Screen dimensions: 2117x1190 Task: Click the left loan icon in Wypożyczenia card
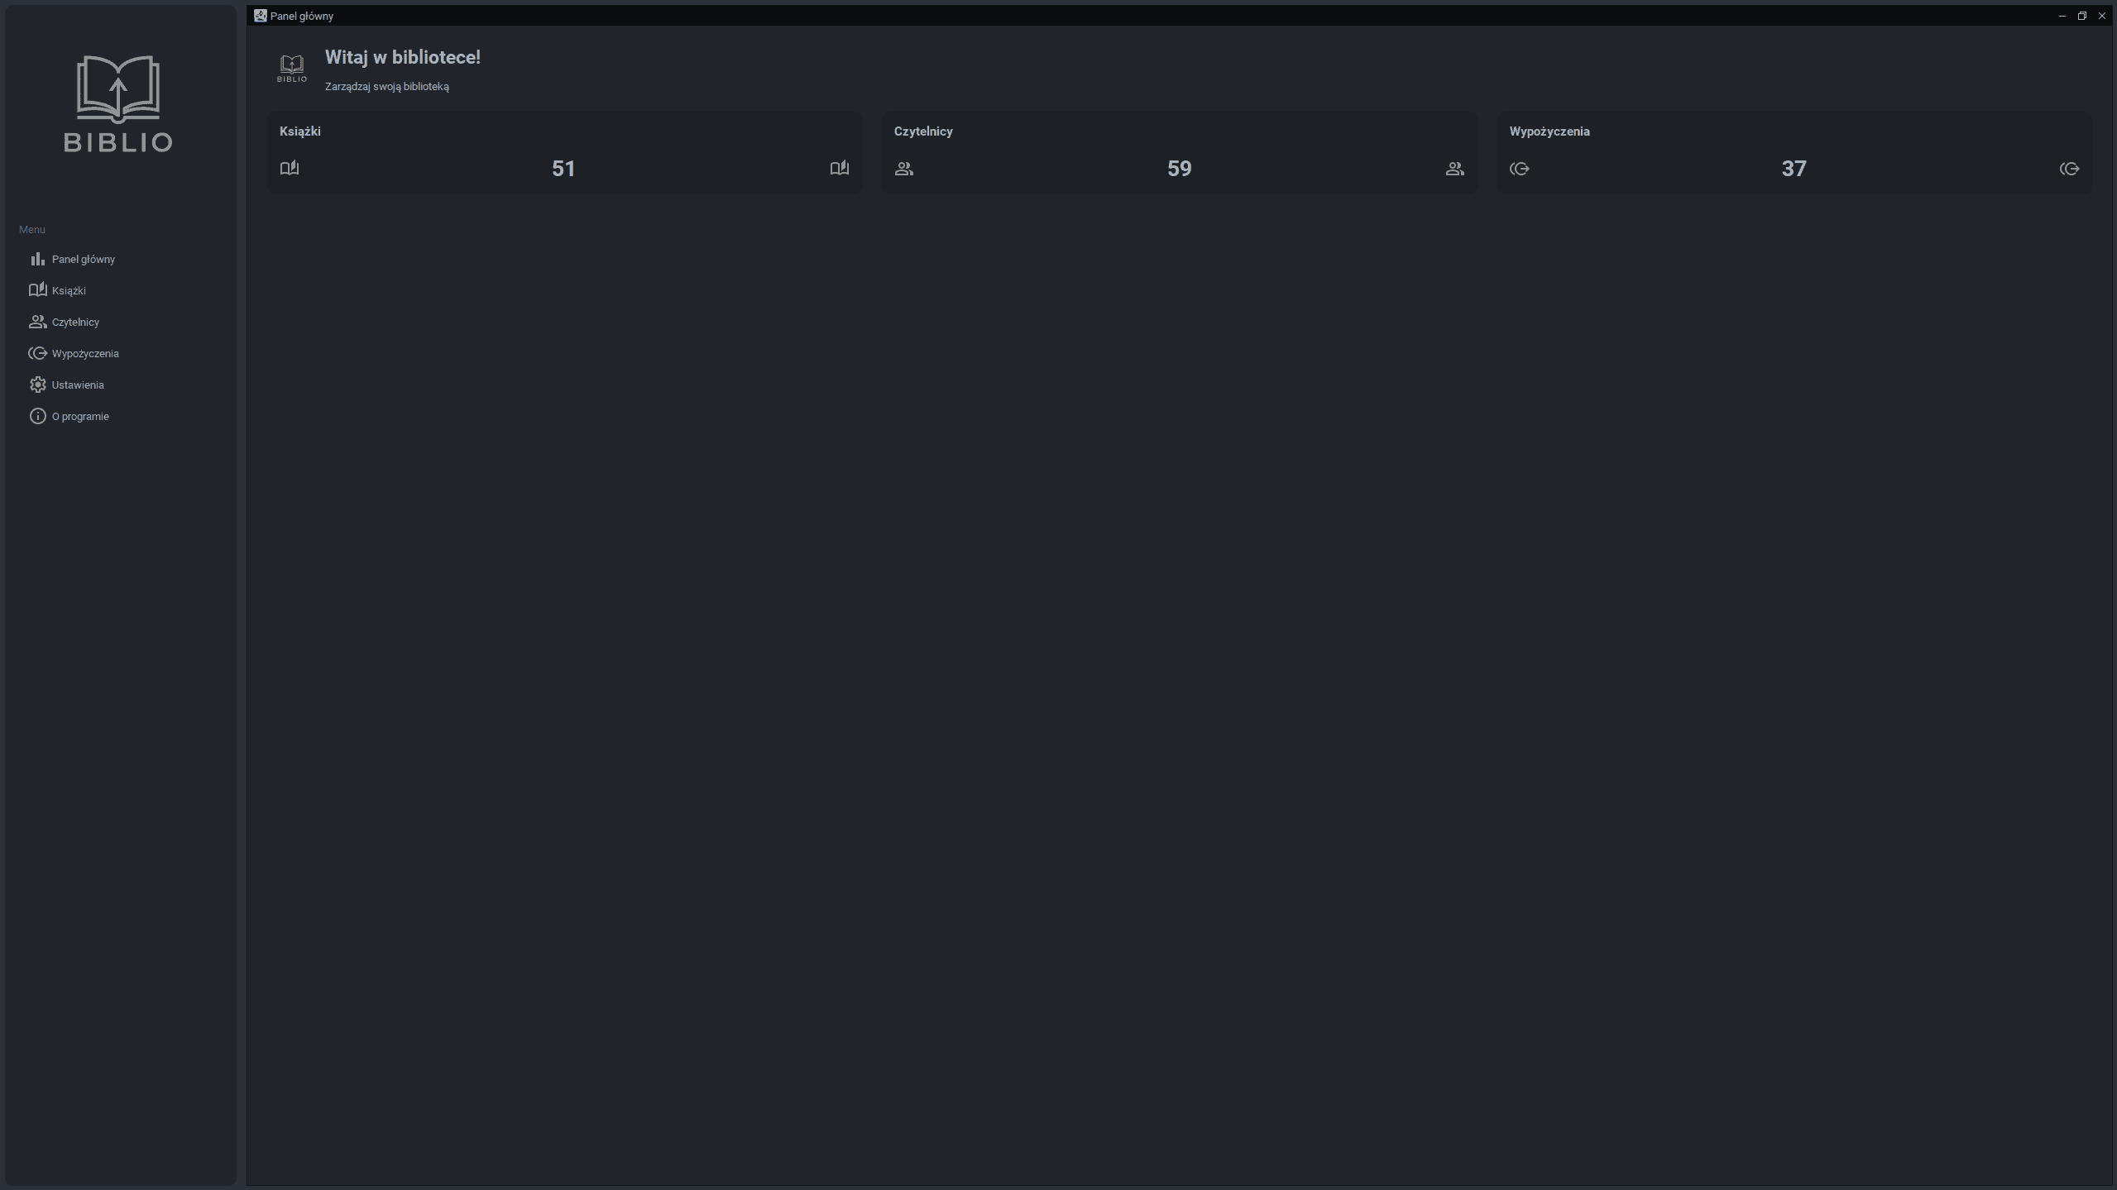1520,169
